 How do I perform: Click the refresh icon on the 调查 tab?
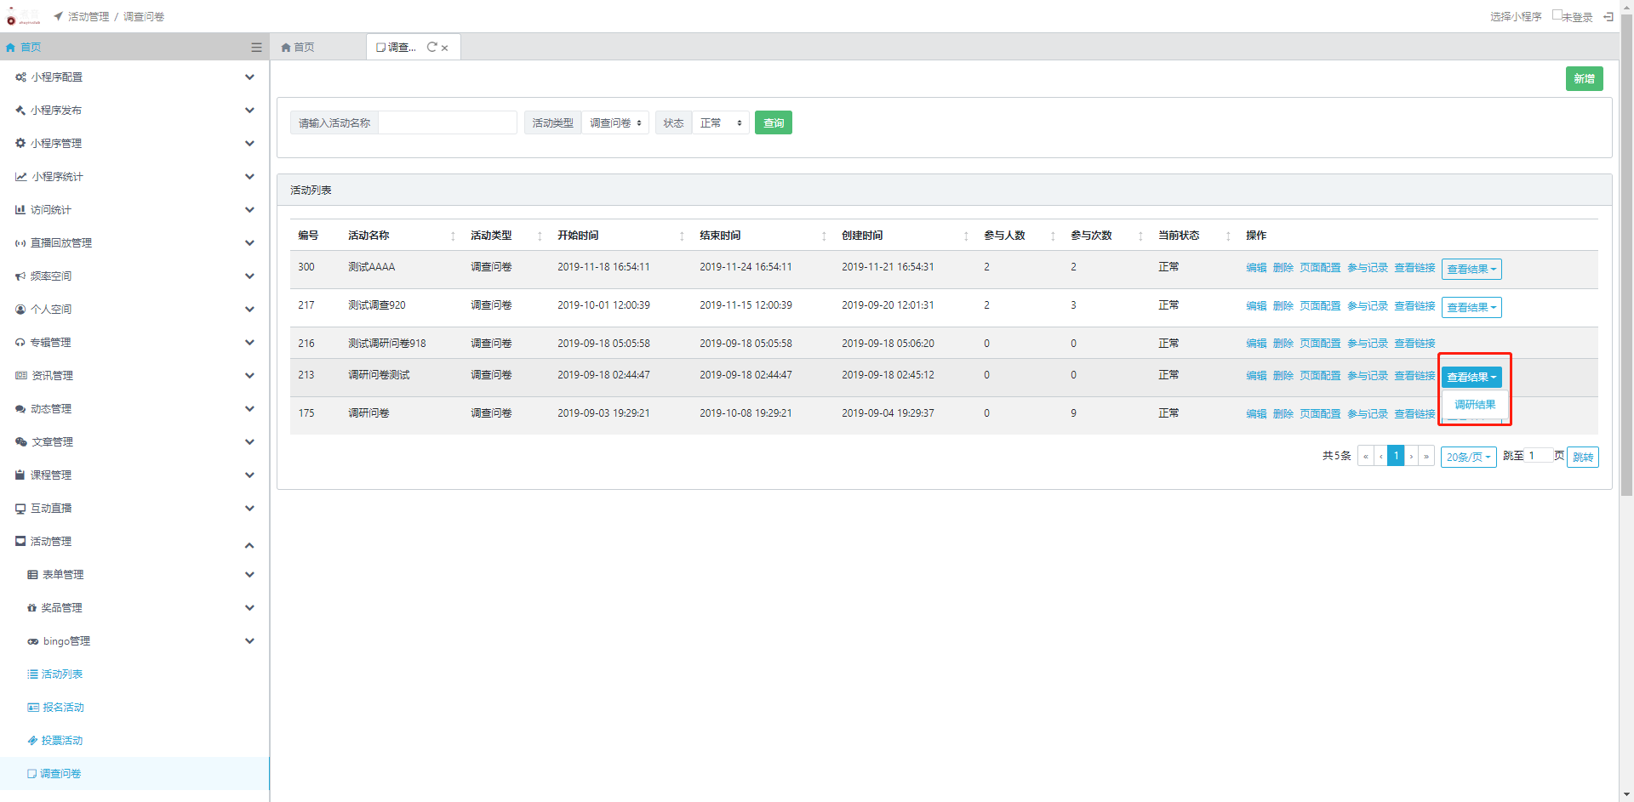pyautogui.click(x=432, y=48)
